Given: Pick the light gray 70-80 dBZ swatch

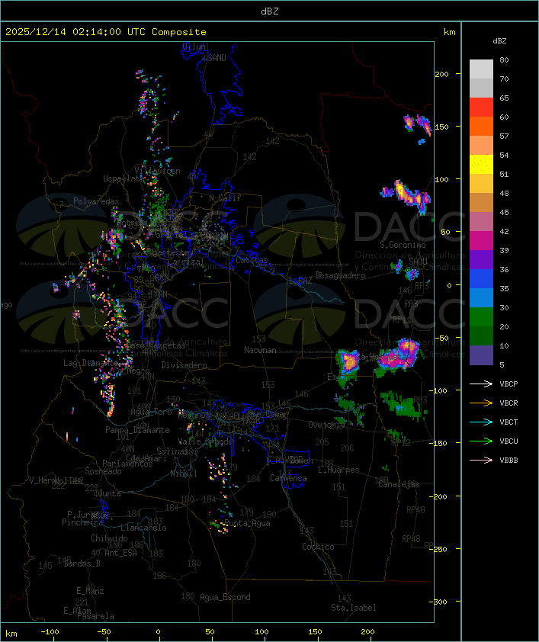Looking at the screenshot, I should click(481, 69).
